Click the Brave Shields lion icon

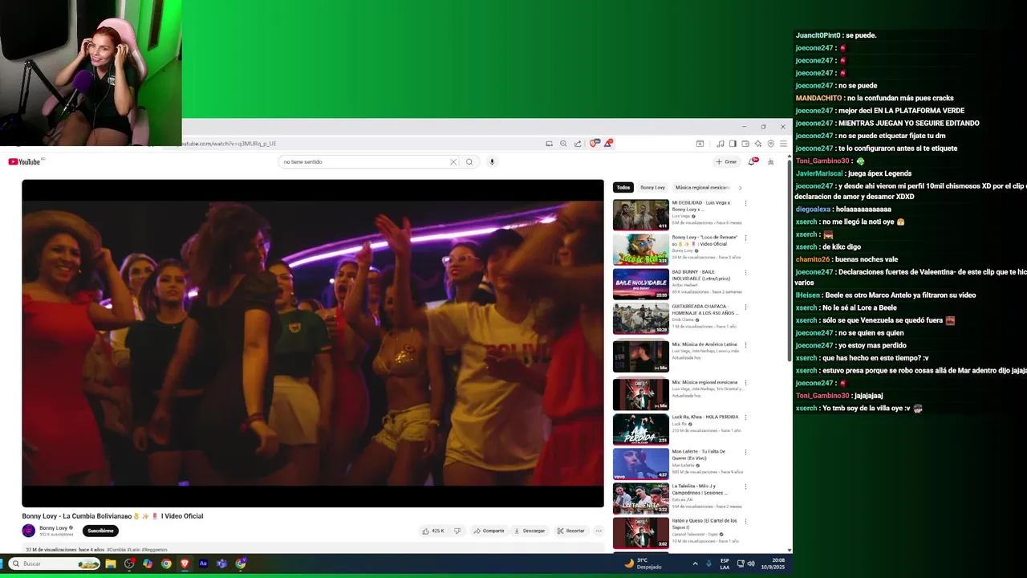[594, 144]
